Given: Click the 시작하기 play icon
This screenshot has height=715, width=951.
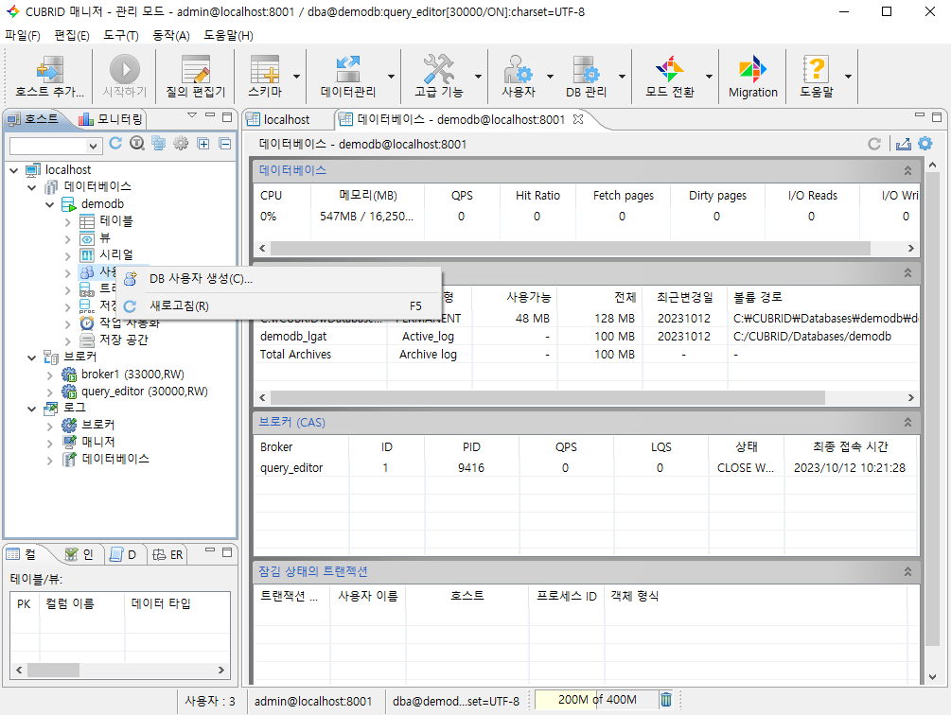Looking at the screenshot, I should click(124, 77).
